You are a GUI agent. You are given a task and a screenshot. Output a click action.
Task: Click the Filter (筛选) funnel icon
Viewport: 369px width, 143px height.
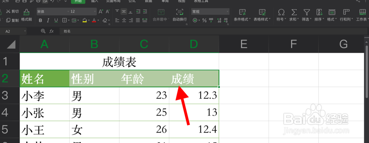[x=306, y=12]
